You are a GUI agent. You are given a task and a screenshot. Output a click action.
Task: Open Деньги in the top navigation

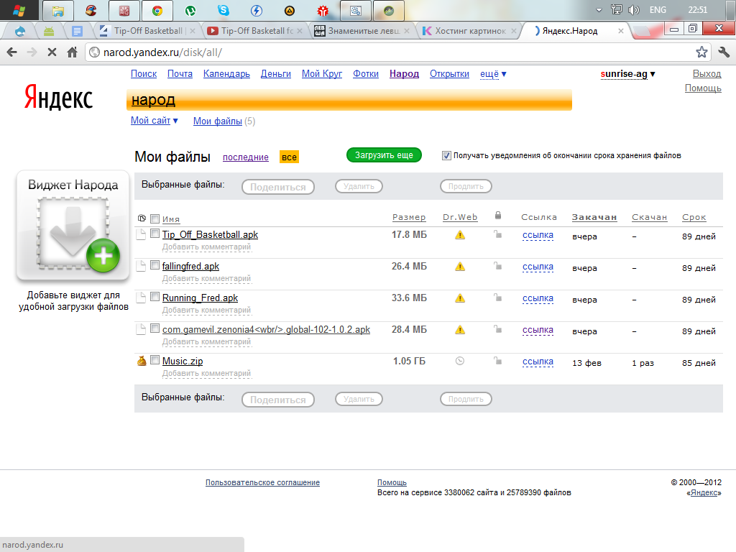(275, 74)
